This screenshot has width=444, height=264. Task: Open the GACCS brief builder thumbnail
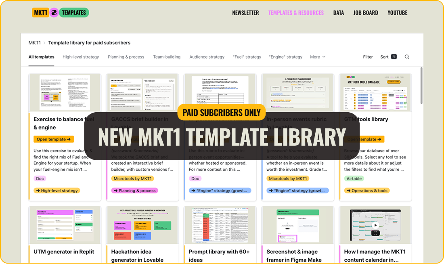(x=142, y=92)
